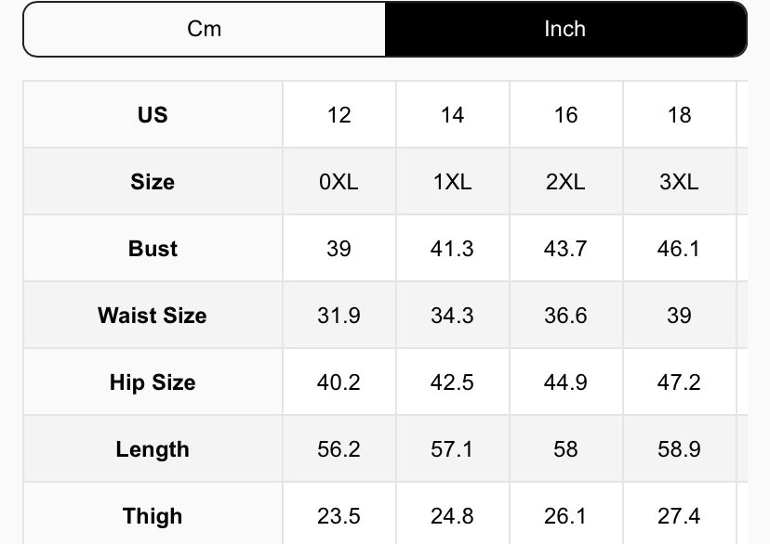Viewport: 770px width, 544px height.
Task: Click the Thigh row label
Action: pos(153,515)
